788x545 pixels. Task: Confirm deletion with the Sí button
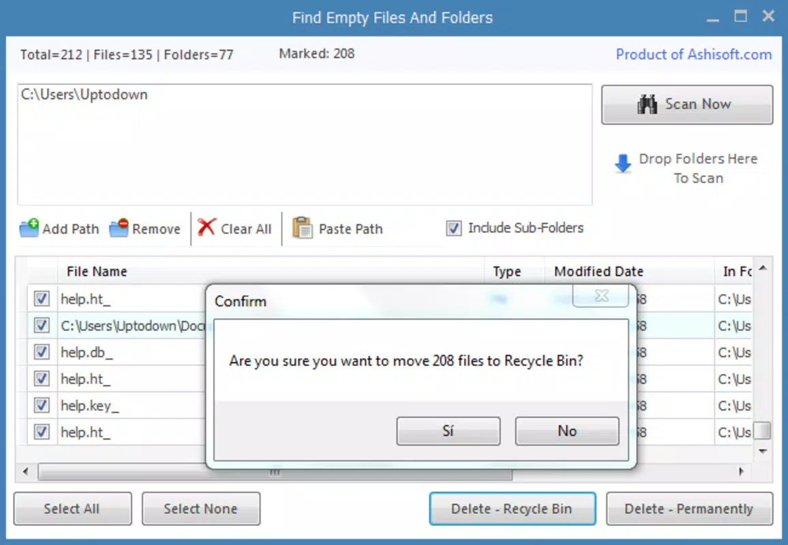tap(449, 431)
